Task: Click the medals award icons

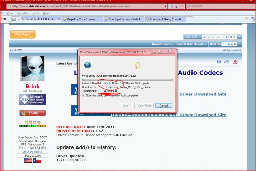Action: 32,122
